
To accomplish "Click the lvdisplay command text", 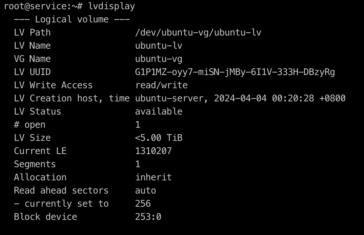I will pos(112,6).
